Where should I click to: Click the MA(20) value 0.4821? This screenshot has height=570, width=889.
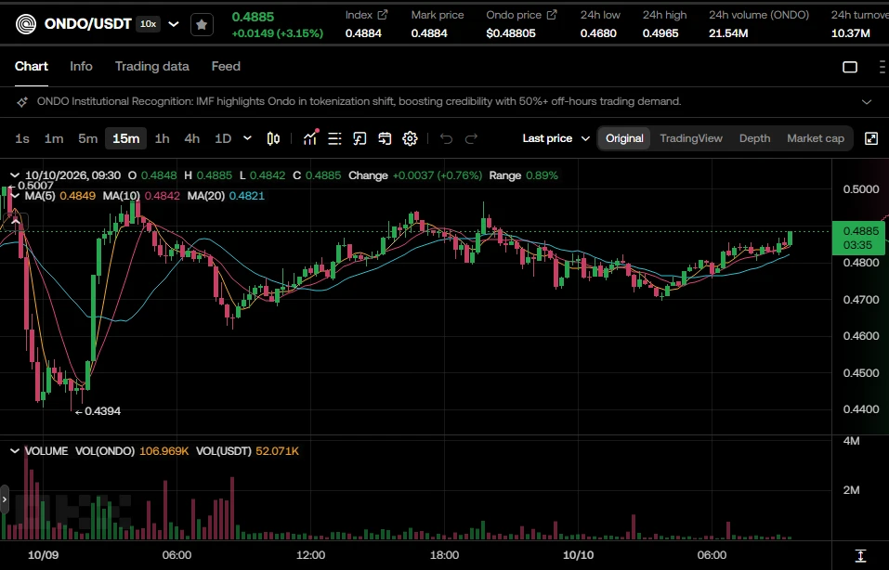pos(246,196)
